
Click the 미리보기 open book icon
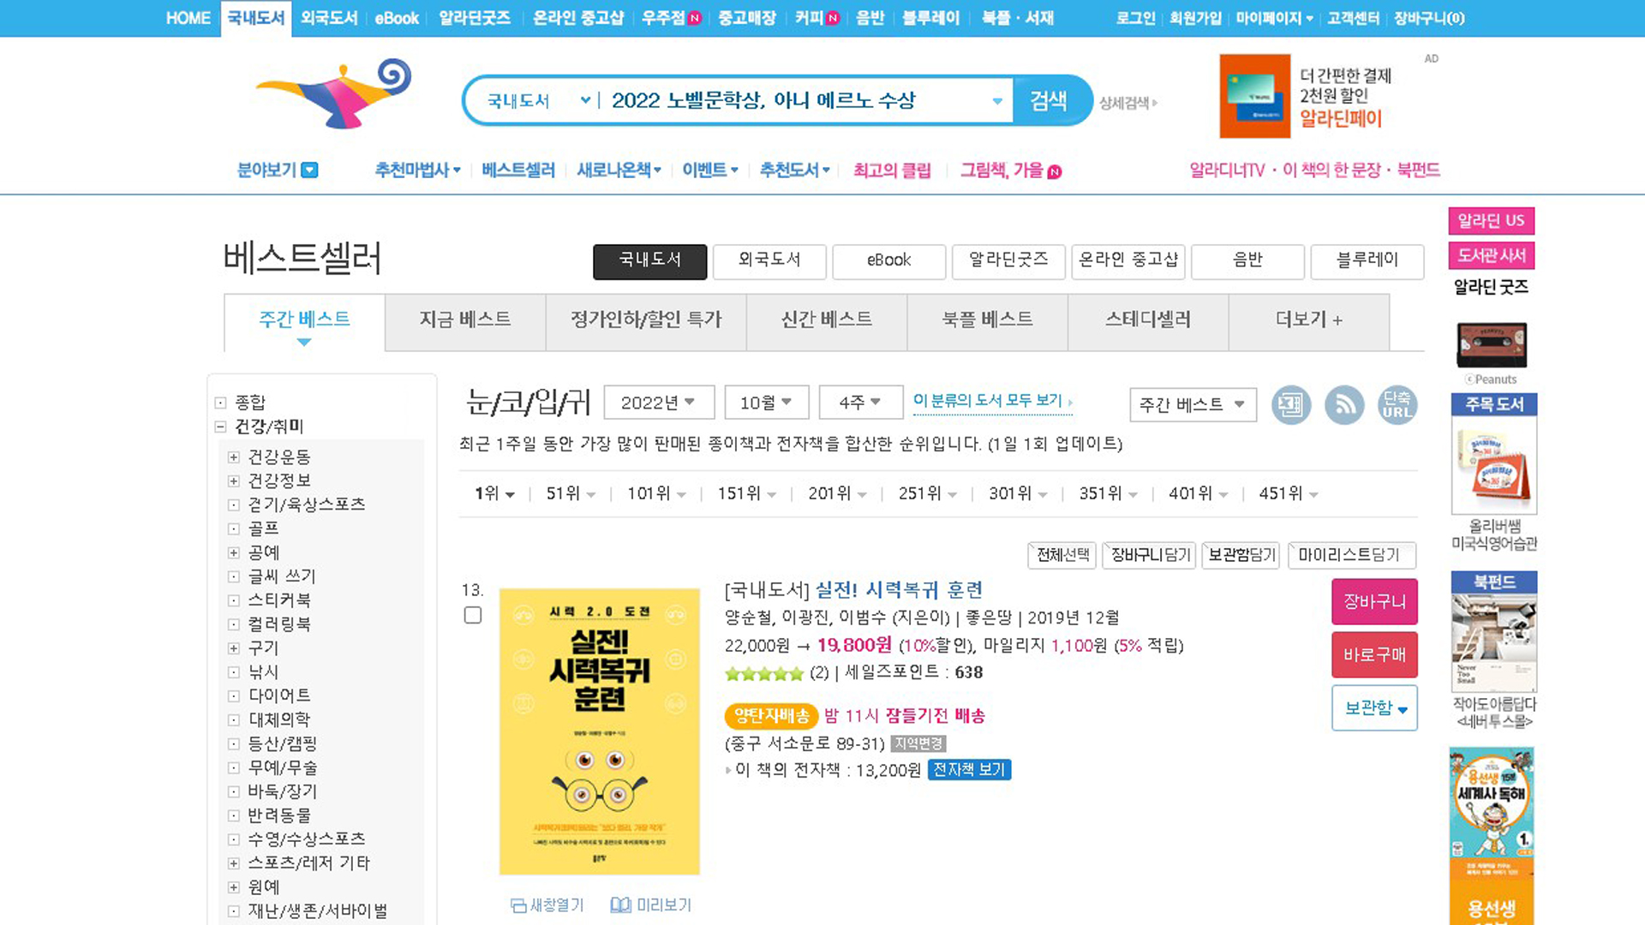coord(620,905)
